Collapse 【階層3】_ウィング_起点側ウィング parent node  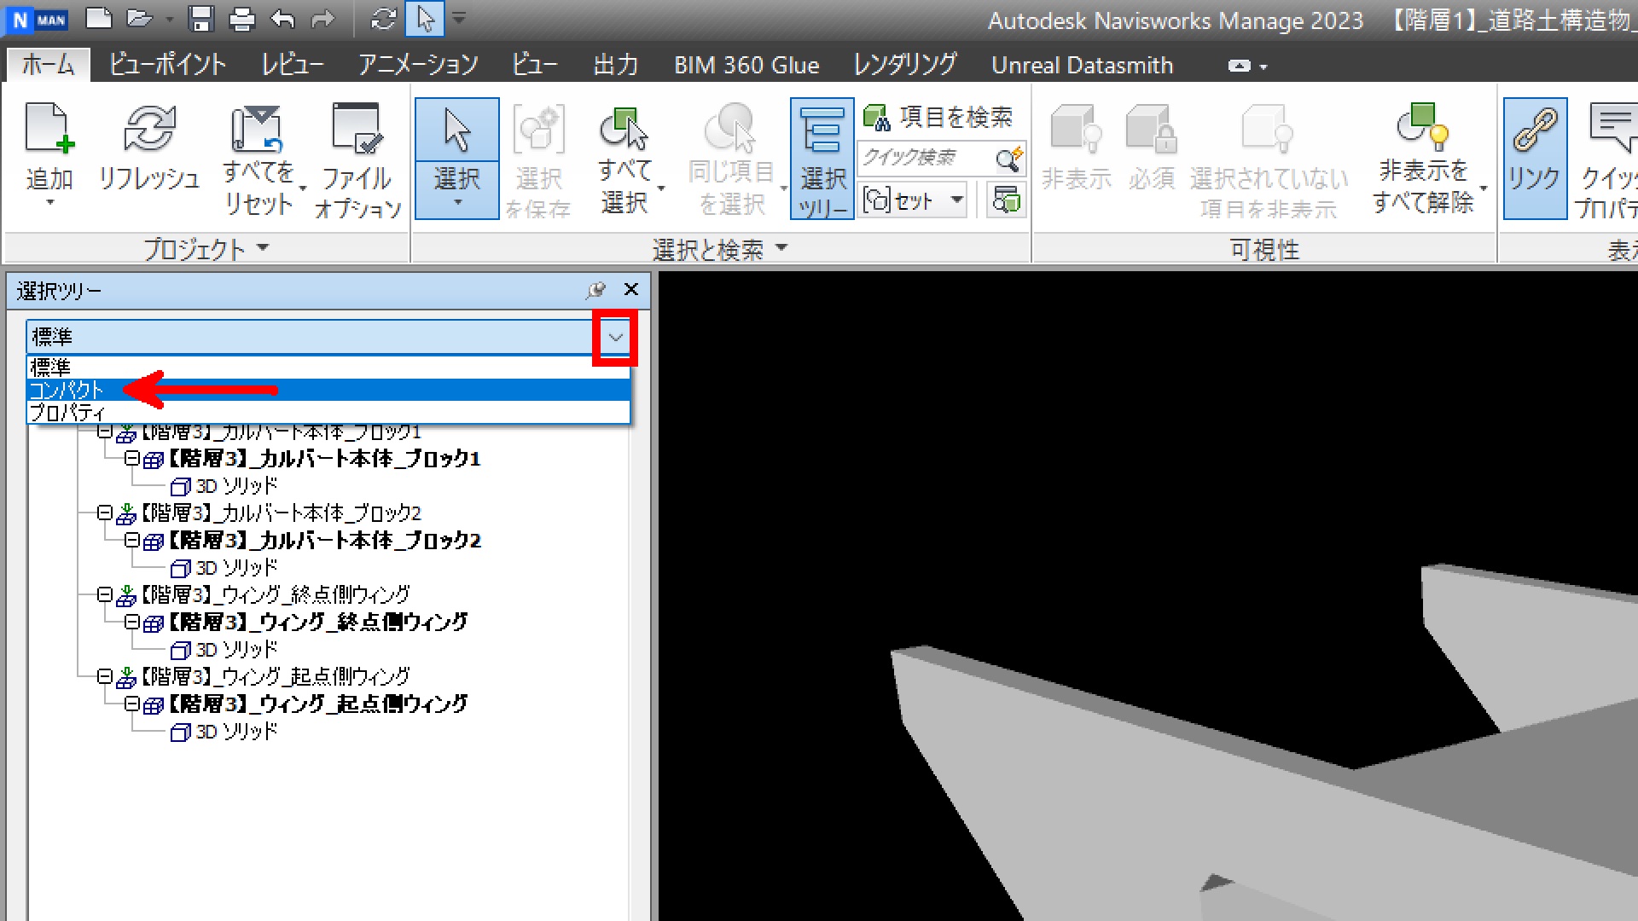point(104,677)
